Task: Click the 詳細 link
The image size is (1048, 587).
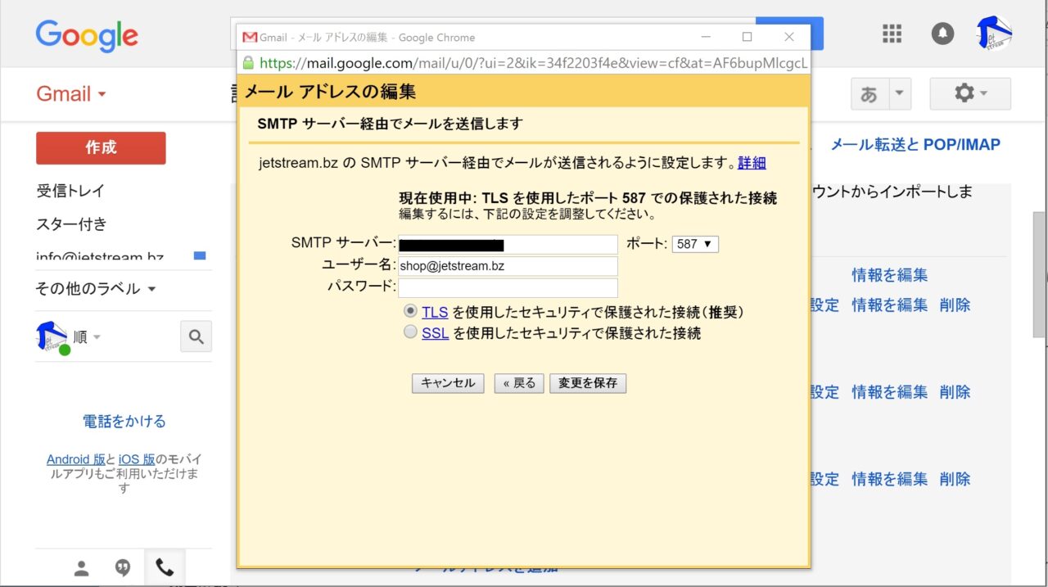Action: coord(752,163)
